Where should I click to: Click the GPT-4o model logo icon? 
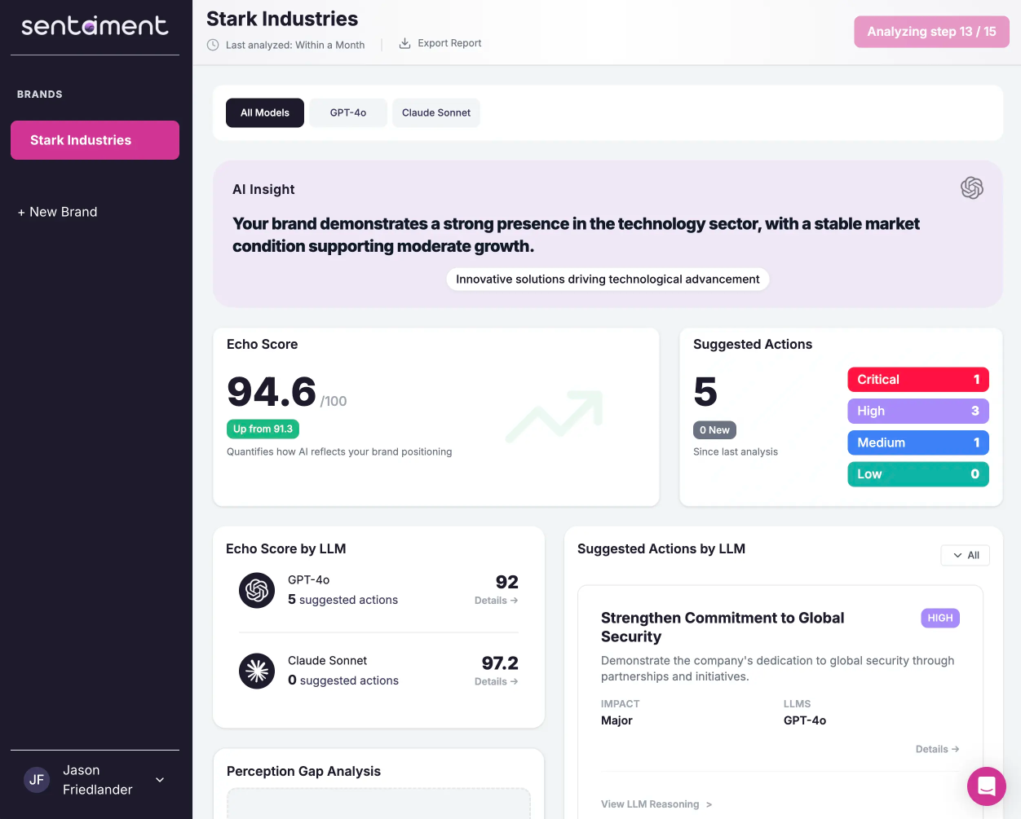point(257,590)
